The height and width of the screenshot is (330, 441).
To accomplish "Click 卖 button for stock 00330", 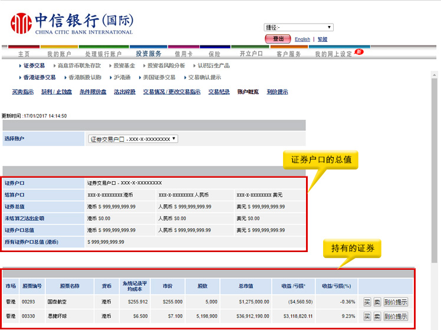I will [x=377, y=316].
